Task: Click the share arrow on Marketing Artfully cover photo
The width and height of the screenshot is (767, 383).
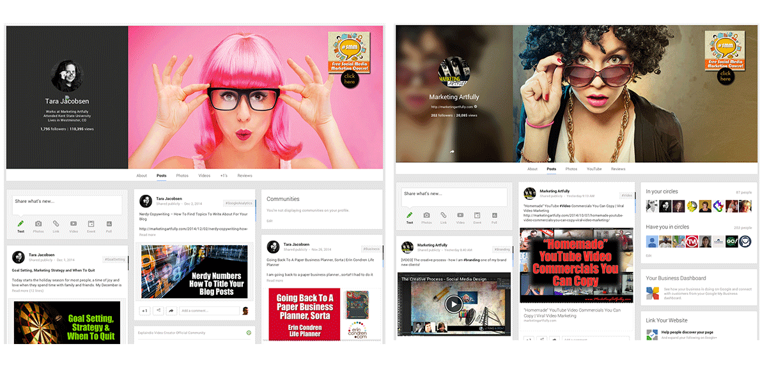Action: pyautogui.click(x=452, y=151)
